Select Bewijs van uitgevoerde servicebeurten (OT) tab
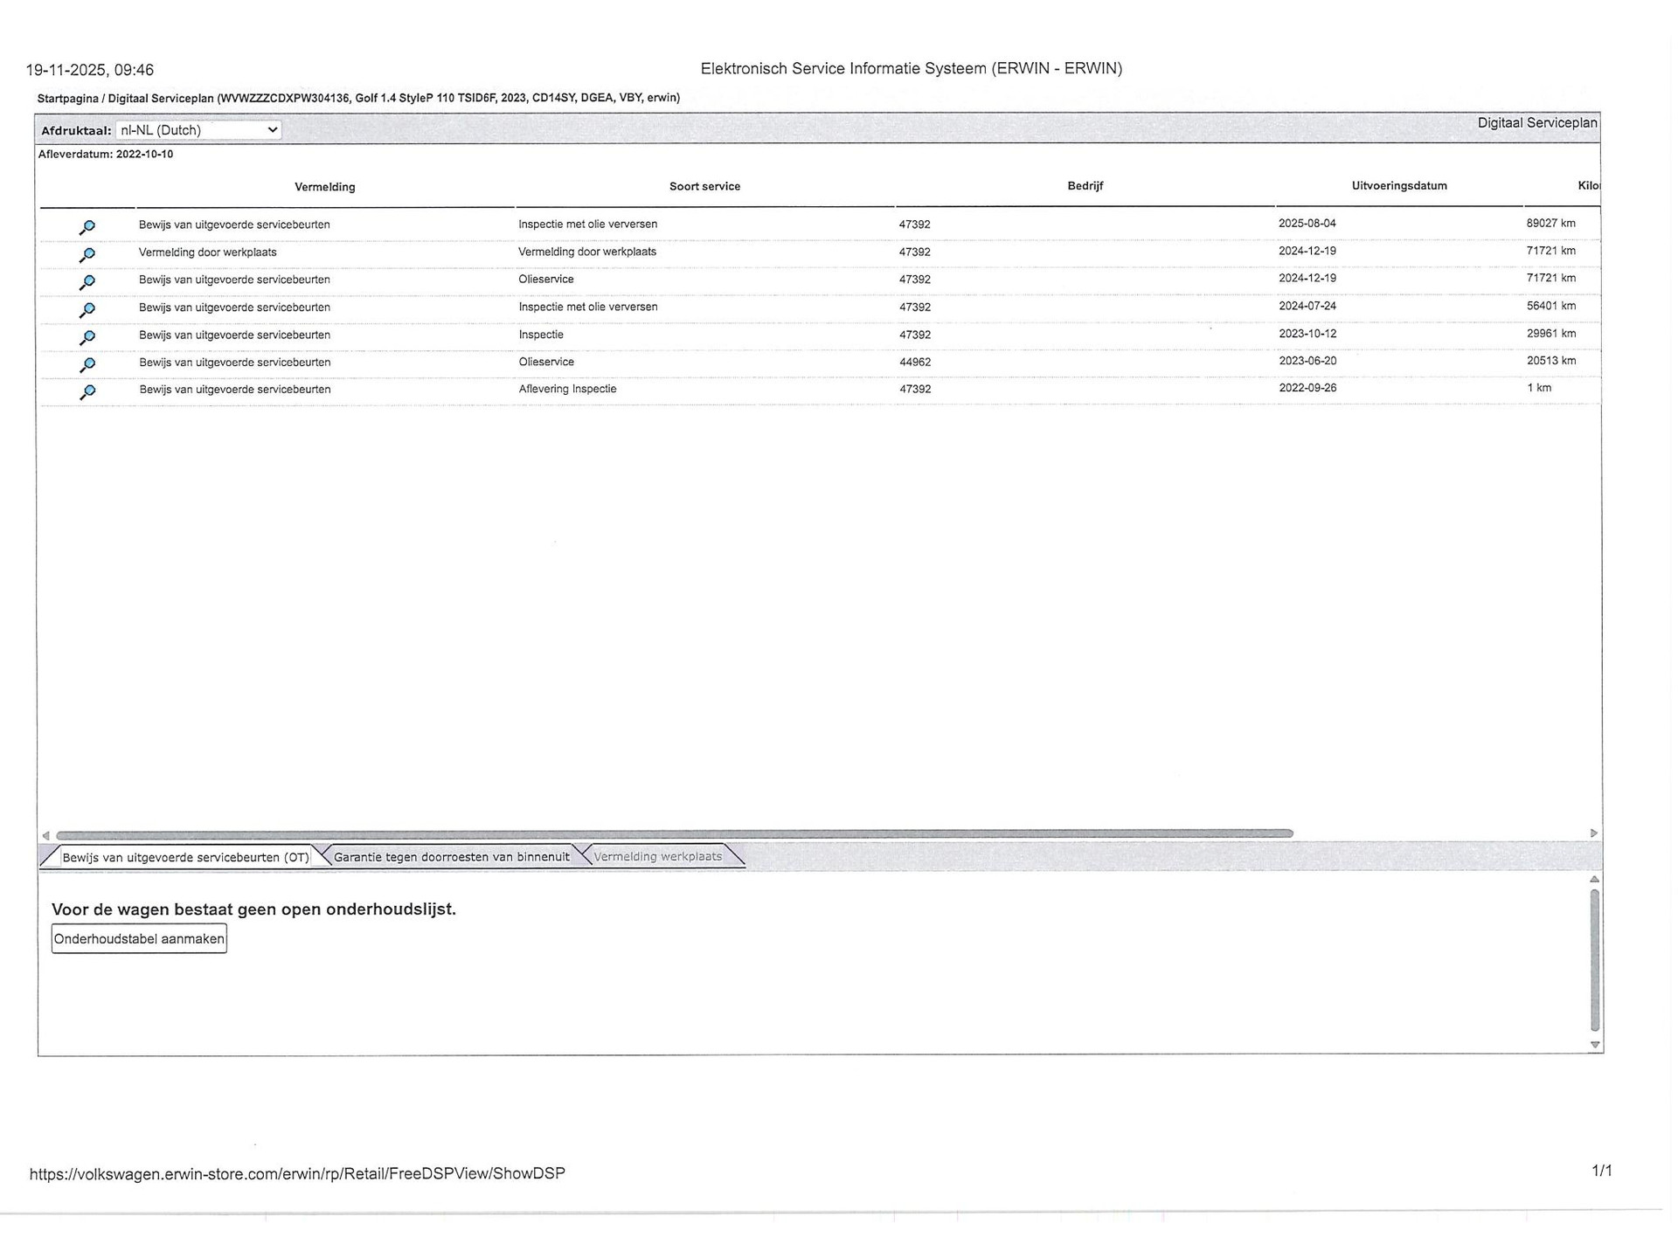Screen dimensions: 1678x1258 [185, 857]
